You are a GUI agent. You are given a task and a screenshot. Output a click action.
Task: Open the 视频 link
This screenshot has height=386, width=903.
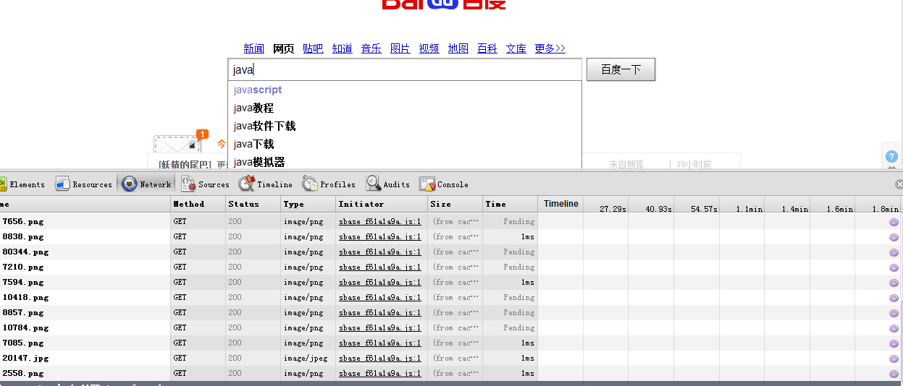click(429, 48)
